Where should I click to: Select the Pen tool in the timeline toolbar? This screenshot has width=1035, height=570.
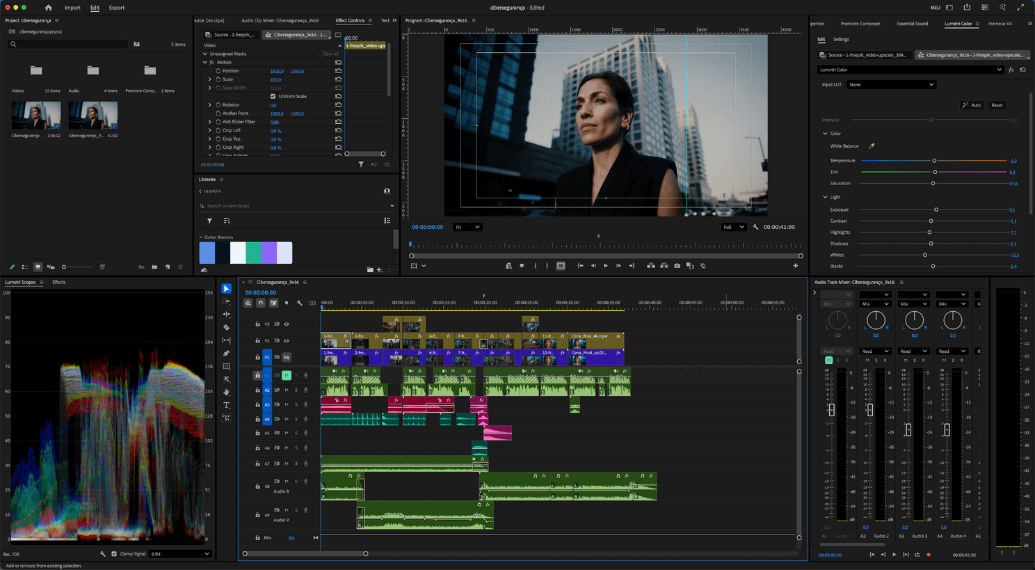226,352
